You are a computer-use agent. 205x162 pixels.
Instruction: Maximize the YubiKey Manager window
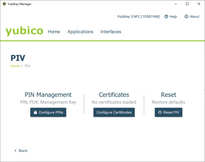187,4
